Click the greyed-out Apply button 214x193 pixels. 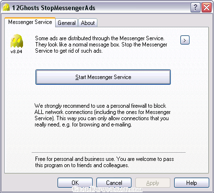click(153, 183)
